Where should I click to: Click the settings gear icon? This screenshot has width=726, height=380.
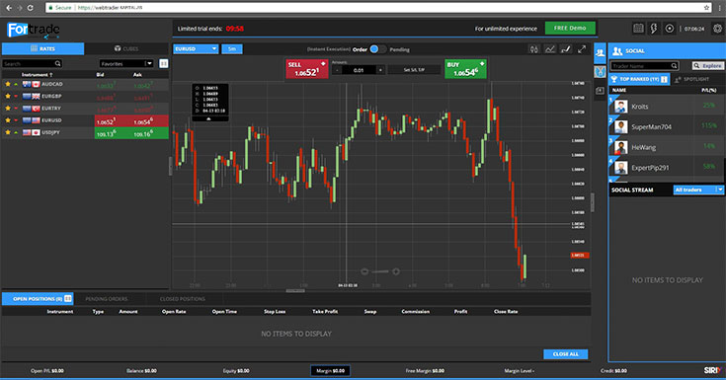[718, 29]
